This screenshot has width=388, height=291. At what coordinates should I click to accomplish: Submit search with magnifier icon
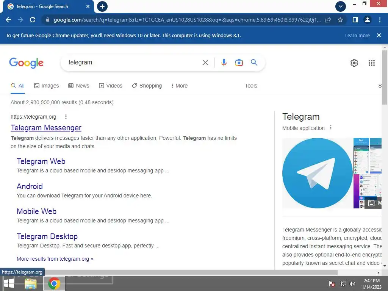coord(254,63)
